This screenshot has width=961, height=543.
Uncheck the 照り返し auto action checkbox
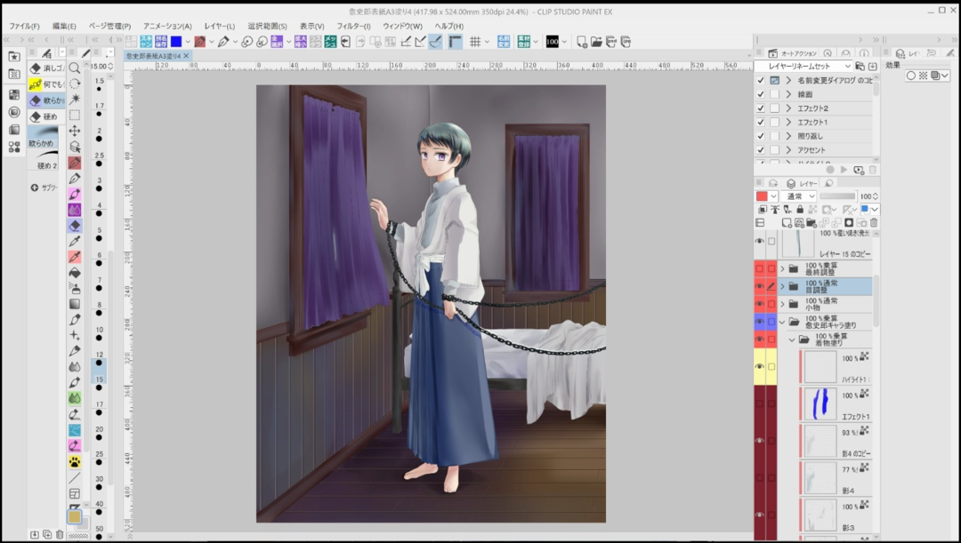(x=761, y=136)
